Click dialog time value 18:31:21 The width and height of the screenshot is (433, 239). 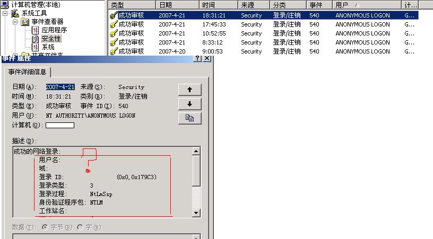[x=58, y=97]
